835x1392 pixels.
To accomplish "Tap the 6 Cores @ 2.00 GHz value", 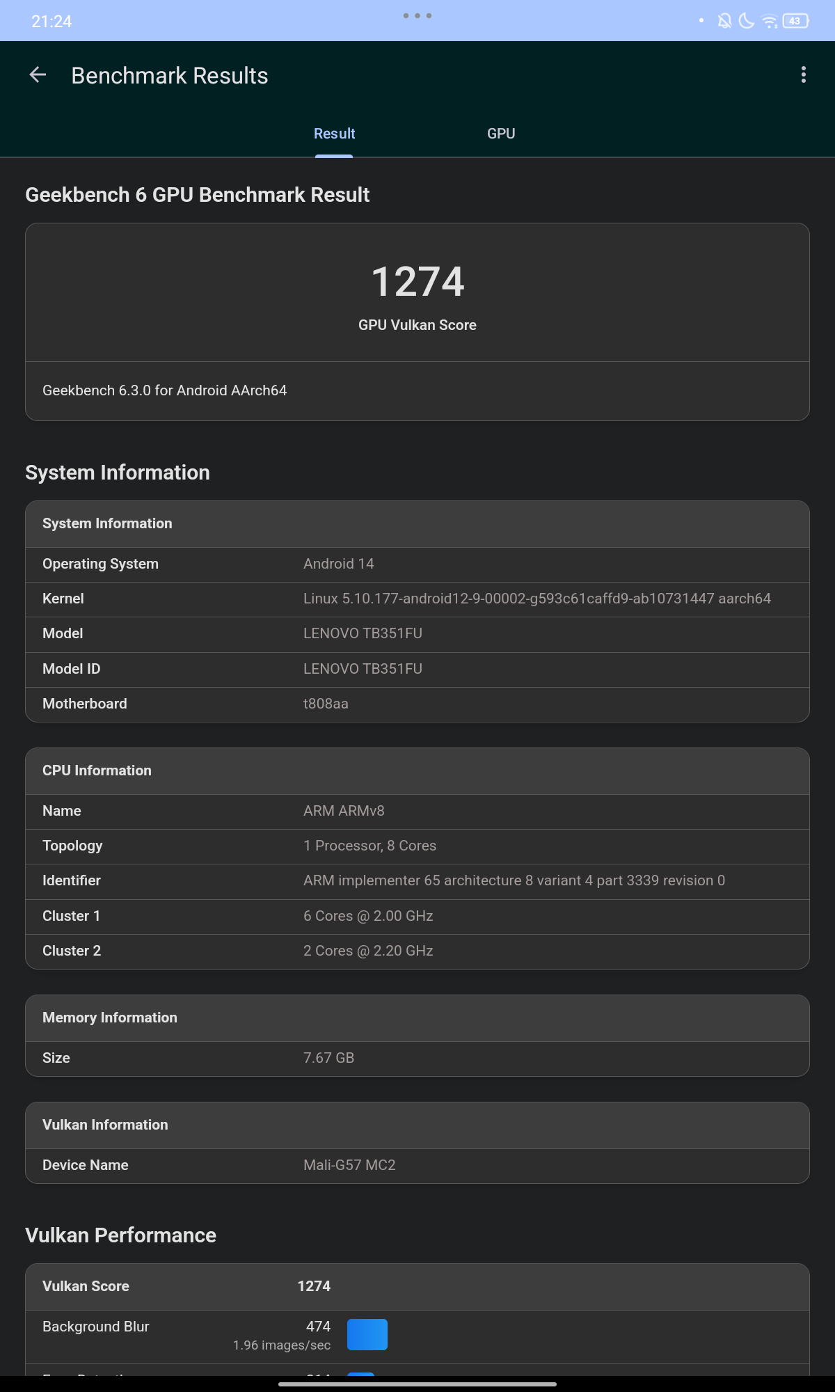I will pyautogui.click(x=368, y=916).
